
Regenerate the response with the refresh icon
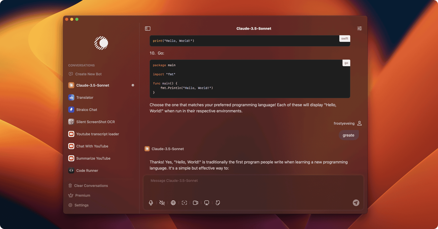click(218, 203)
